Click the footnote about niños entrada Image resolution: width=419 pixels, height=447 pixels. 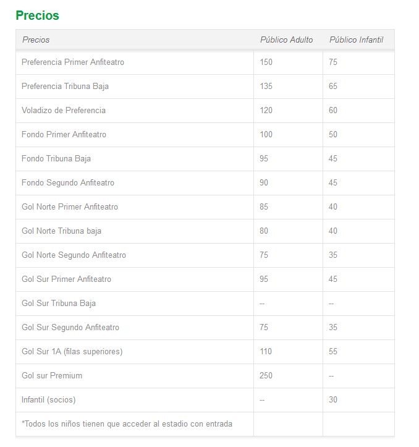click(x=127, y=424)
